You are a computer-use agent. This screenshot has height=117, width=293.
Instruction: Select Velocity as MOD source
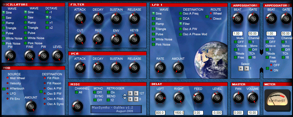point(8,83)
